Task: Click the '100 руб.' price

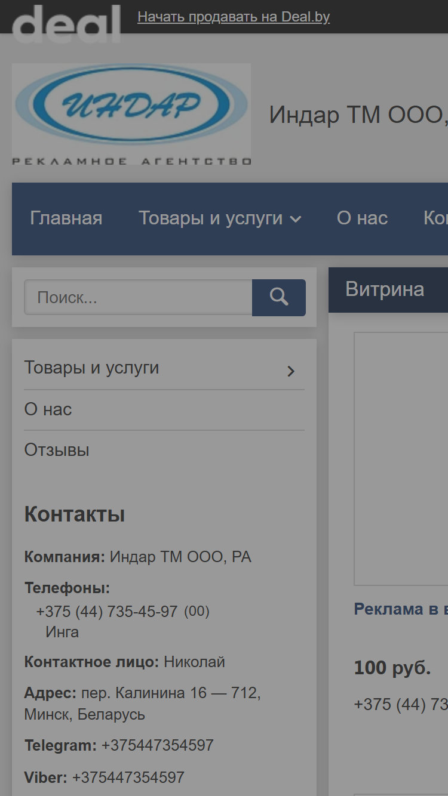Action: tap(392, 668)
